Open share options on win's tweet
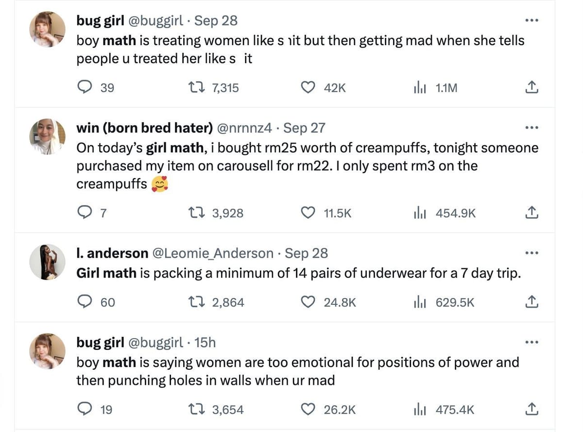 532,213
